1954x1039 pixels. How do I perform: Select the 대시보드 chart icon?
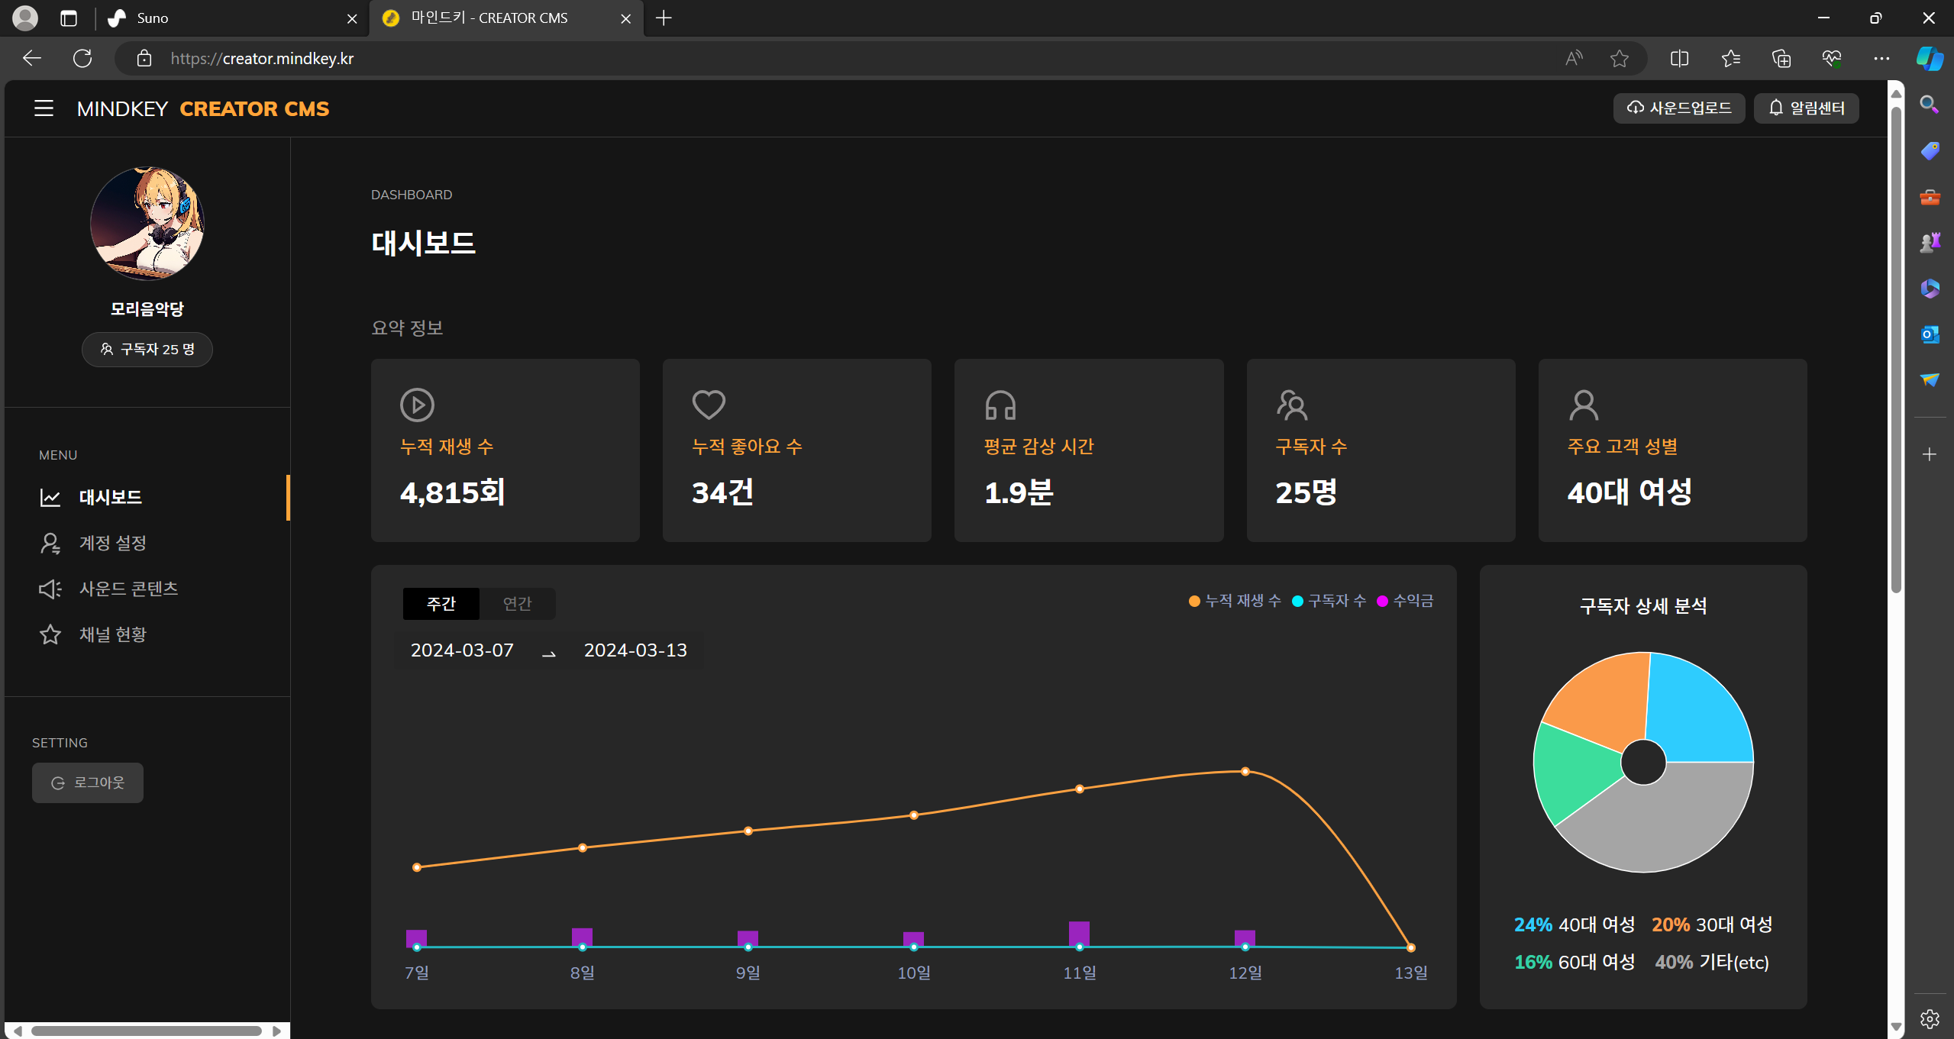tap(50, 498)
